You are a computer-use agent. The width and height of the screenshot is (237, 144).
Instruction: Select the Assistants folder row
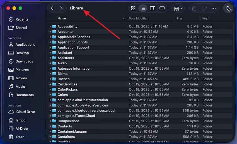click(140, 58)
